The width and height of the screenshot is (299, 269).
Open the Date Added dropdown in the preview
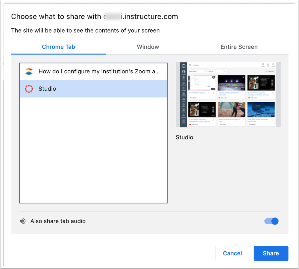click(197, 72)
